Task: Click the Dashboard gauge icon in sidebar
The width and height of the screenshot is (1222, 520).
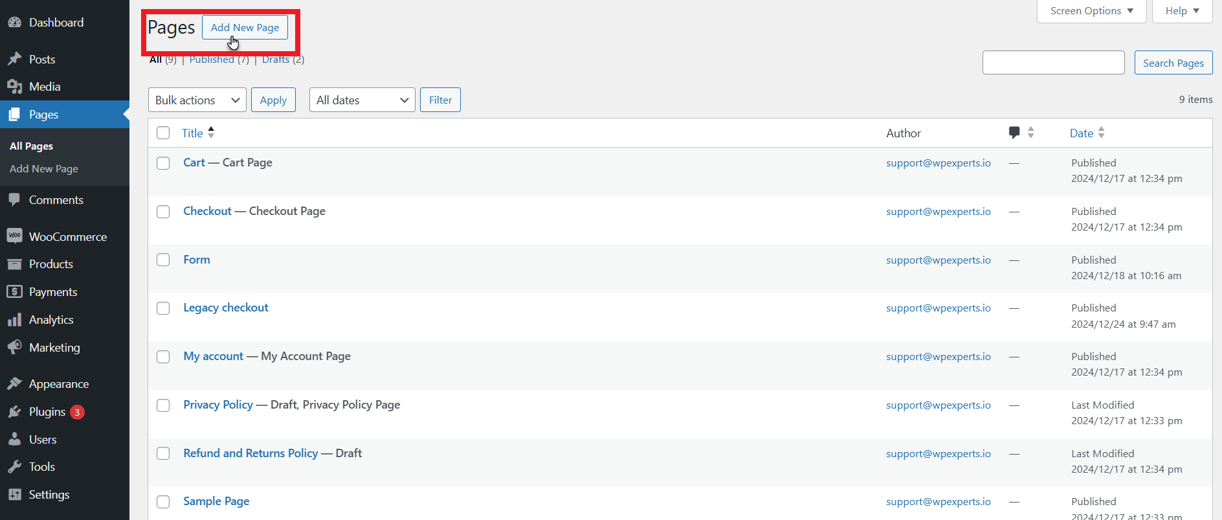Action: (14, 23)
